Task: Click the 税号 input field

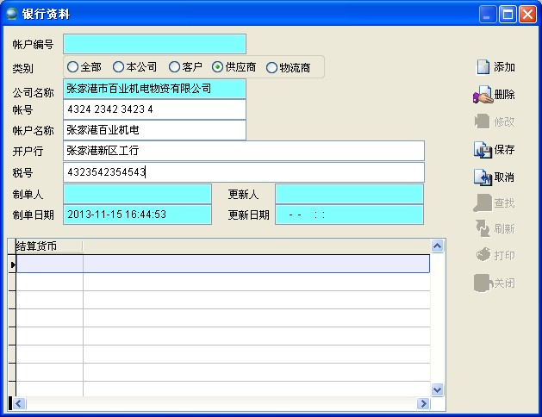Action: pos(244,172)
